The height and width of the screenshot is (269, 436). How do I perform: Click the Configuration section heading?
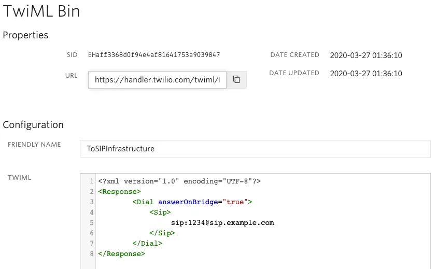point(33,125)
